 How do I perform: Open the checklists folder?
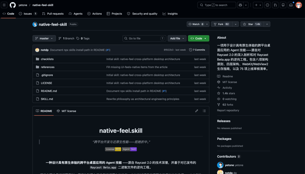pyautogui.click(x=47, y=59)
